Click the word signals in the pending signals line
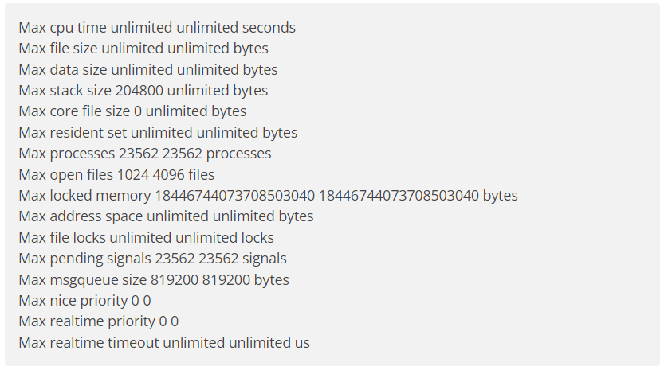Screen dimensions: 664x374 point(265,258)
